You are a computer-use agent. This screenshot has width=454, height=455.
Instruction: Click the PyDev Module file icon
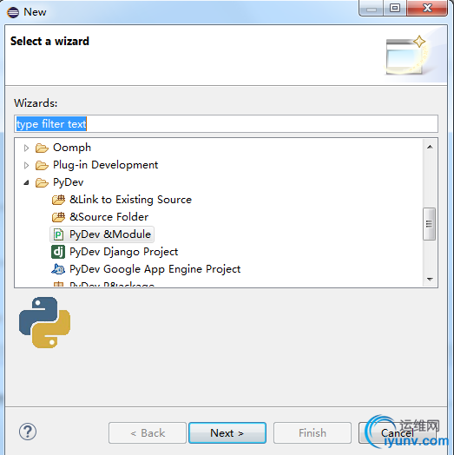(58, 234)
